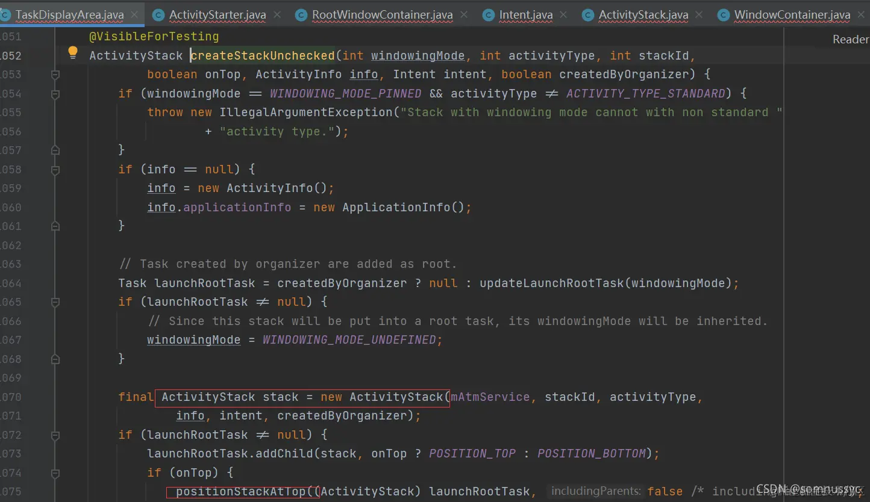Click the class icon on ActivityStack.java tab
The image size is (870, 502).
pyautogui.click(x=588, y=15)
